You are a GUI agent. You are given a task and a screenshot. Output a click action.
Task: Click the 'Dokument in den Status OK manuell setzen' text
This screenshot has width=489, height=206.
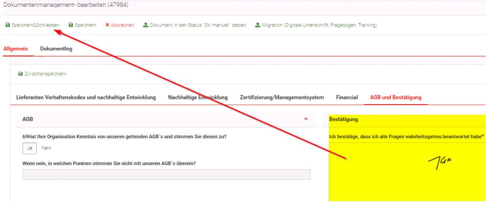click(198, 25)
